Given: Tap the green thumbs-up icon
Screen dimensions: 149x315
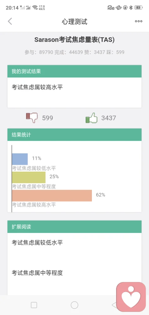Looking at the screenshot, I should coord(92,118).
